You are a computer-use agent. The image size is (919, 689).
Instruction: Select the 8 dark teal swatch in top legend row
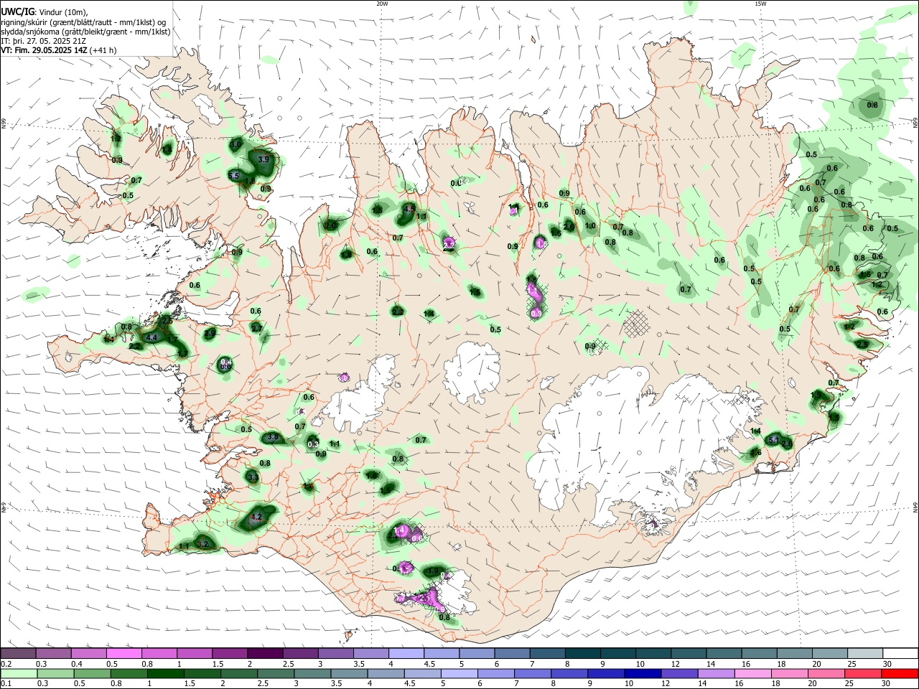click(582, 654)
